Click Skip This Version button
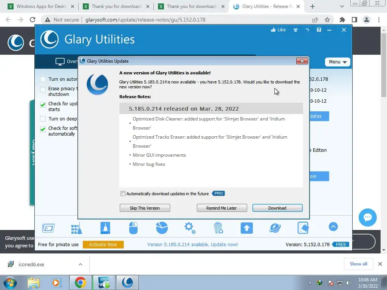This screenshot has height=290, width=387. [x=145, y=208]
